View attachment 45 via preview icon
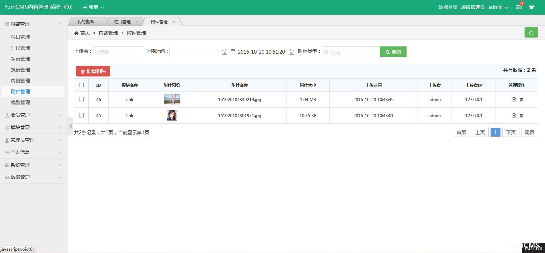 [x=514, y=115]
